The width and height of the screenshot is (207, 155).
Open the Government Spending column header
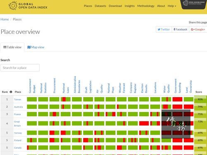[x=178, y=86]
